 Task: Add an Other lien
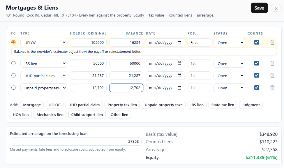[119, 115]
